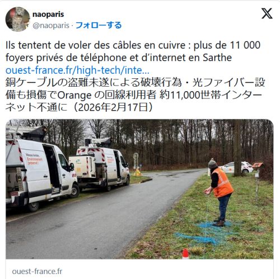Screen dimensions: 280x279
Task: Click the white car in the background
Action: (236, 167)
